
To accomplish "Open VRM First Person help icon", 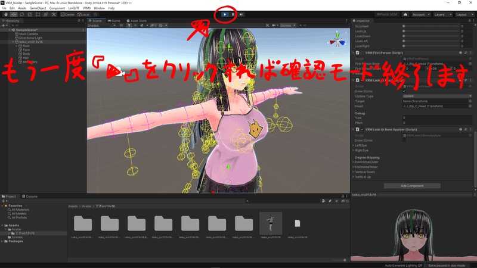I will [x=460, y=53].
